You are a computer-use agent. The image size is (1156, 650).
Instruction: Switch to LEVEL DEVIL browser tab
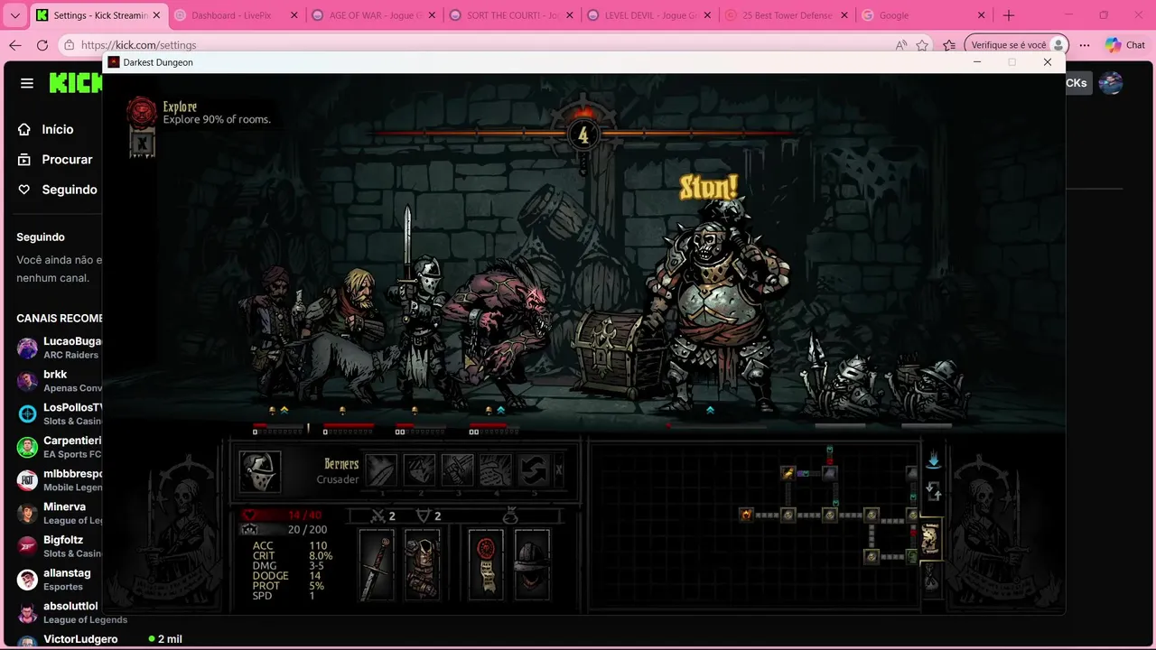tap(648, 15)
